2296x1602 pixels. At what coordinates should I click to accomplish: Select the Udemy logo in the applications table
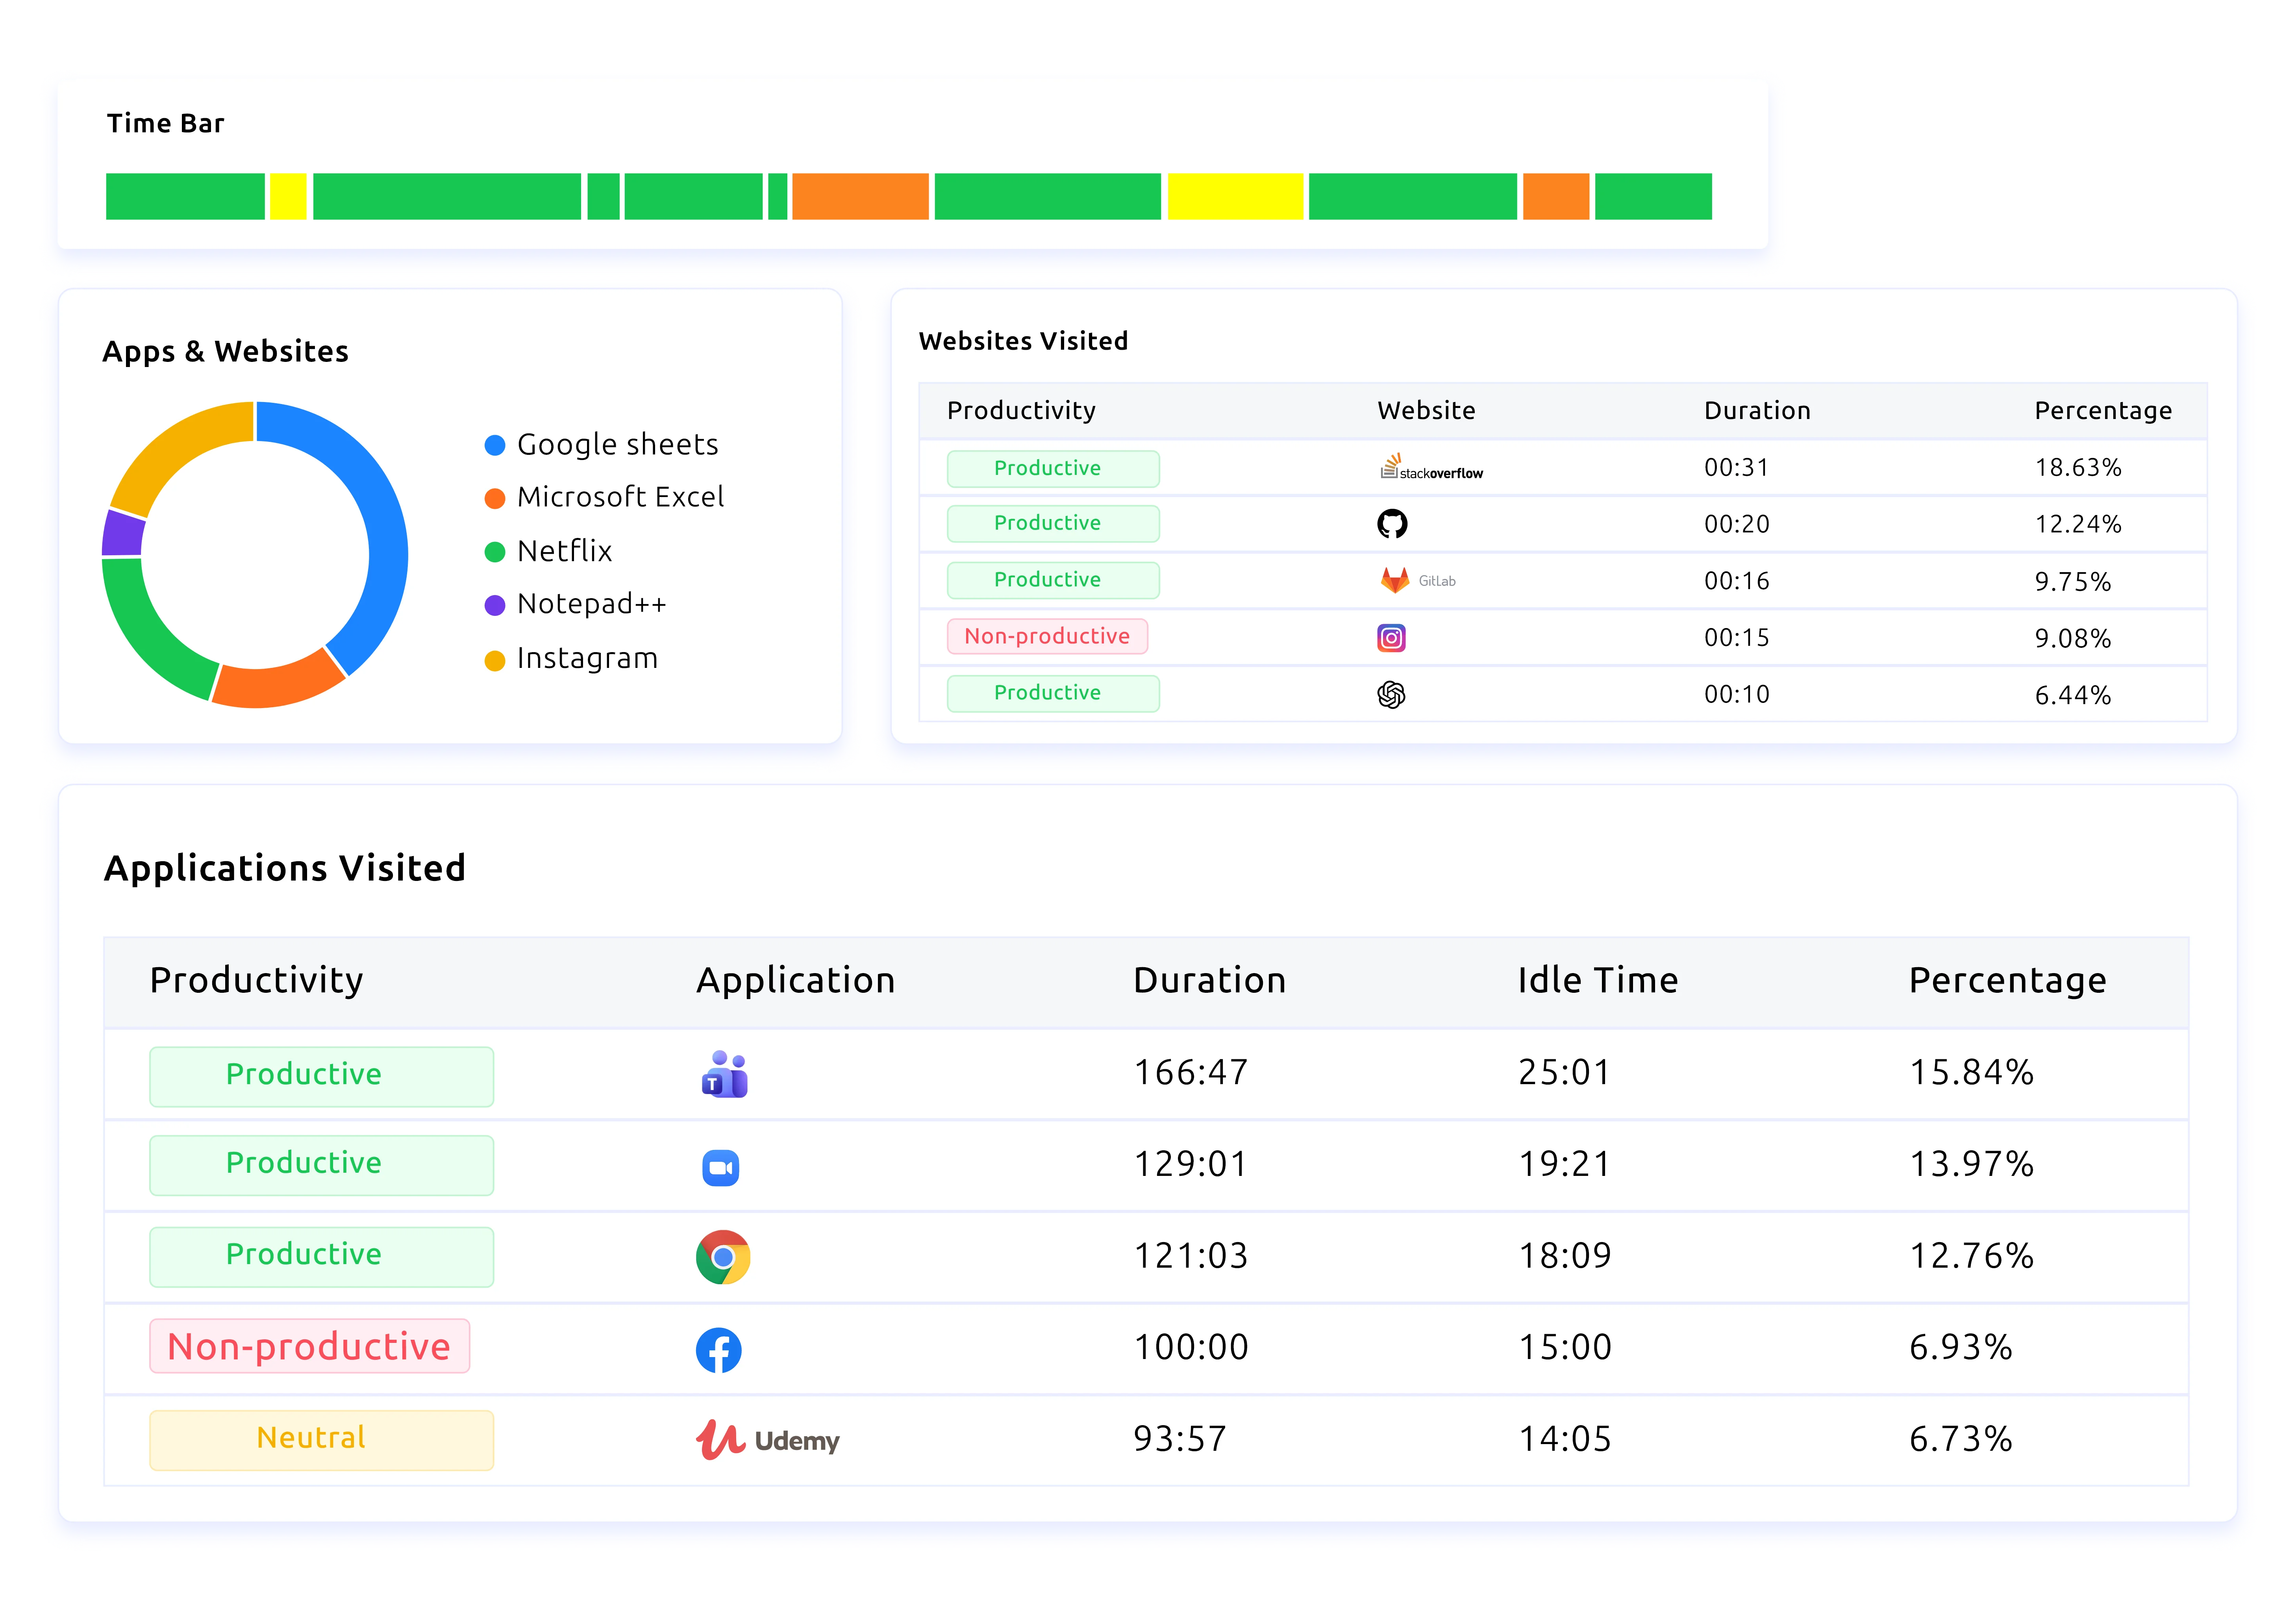pos(768,1440)
